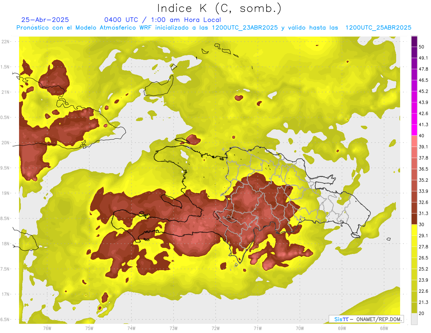Click the color bar value "37.8"

pyautogui.click(x=423, y=158)
